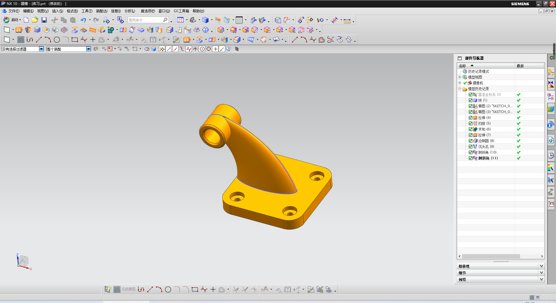Open the 插入(S) menu
556x303 pixels.
[57, 11]
